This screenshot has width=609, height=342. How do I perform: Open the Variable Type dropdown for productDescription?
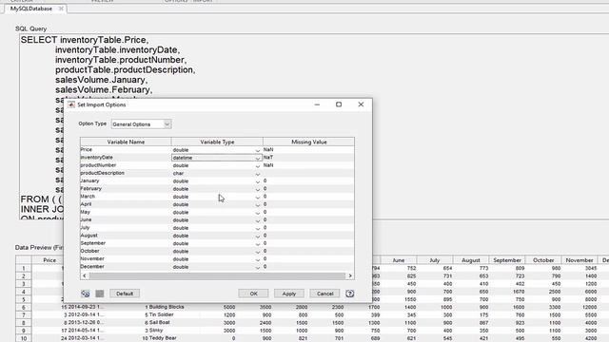pyautogui.click(x=257, y=173)
